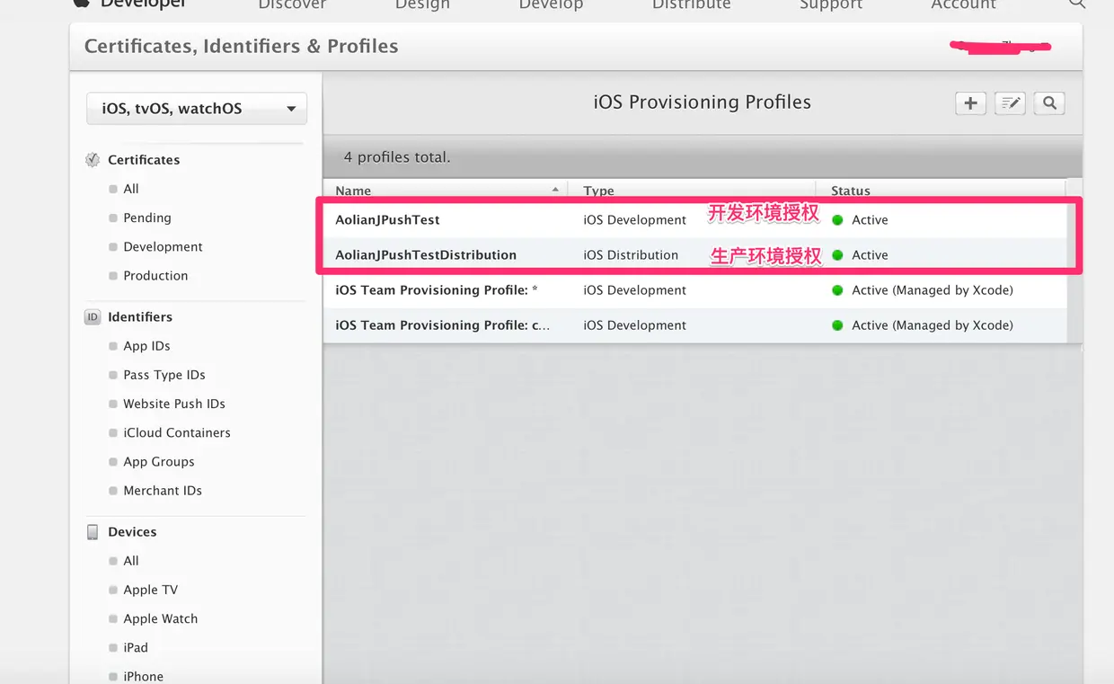Select Apple Watch devices
1114x684 pixels.
click(x=160, y=618)
